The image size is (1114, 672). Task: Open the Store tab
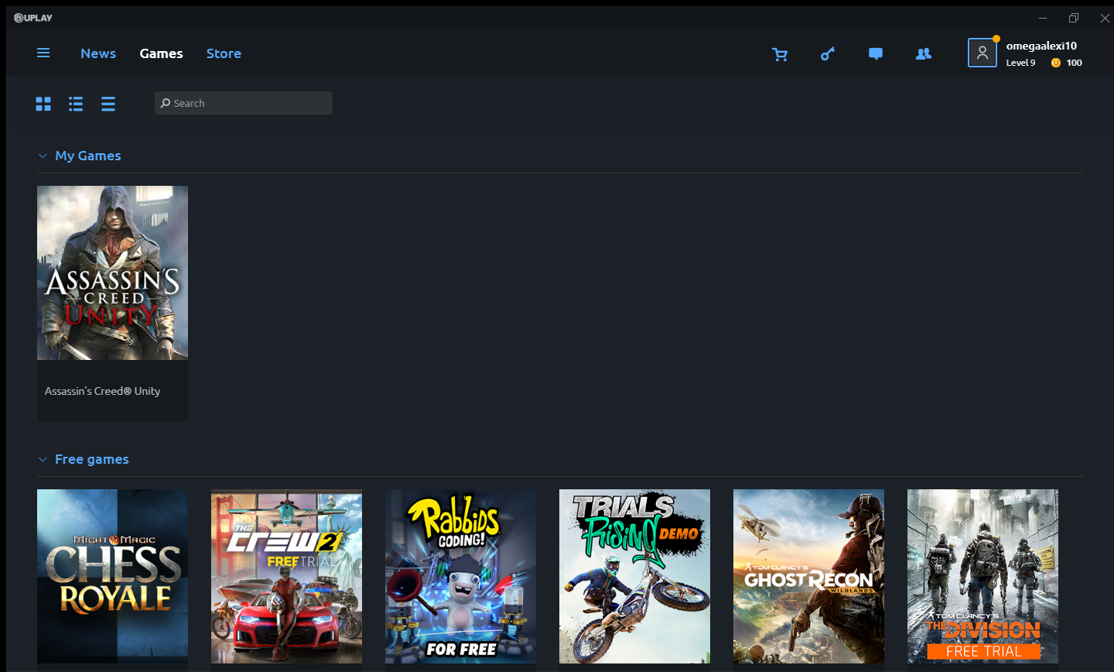click(224, 53)
